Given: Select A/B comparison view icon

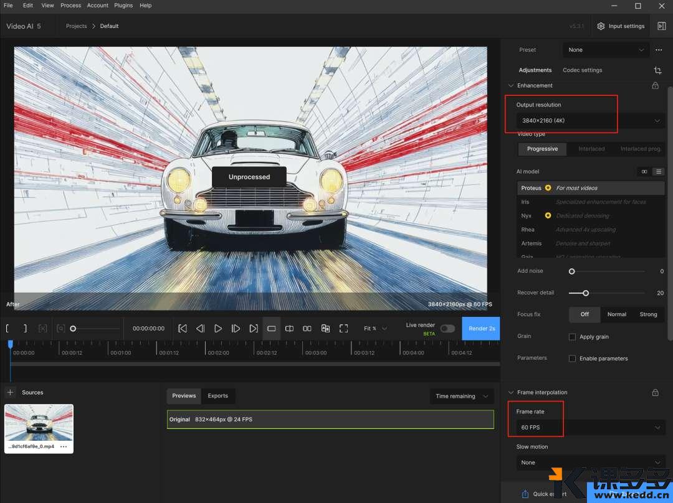Looking at the screenshot, I should 325,329.
